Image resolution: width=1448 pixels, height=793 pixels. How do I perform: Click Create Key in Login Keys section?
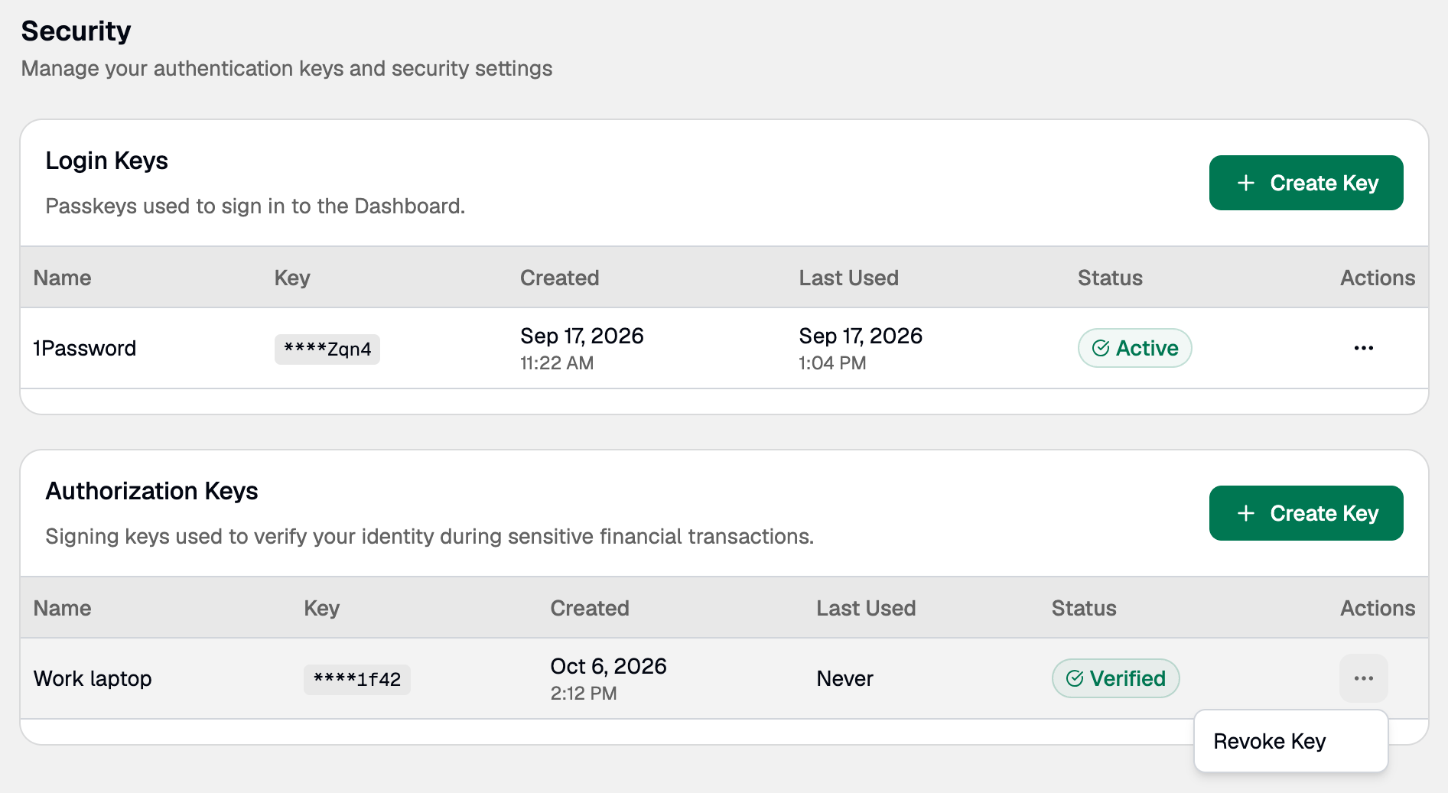pos(1306,183)
